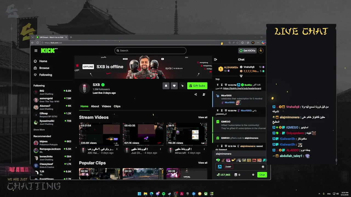Open Microsoft Edge from the taskbar

click(151, 194)
